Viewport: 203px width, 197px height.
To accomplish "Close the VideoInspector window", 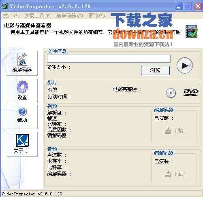I will pyautogui.click(x=198, y=6).
